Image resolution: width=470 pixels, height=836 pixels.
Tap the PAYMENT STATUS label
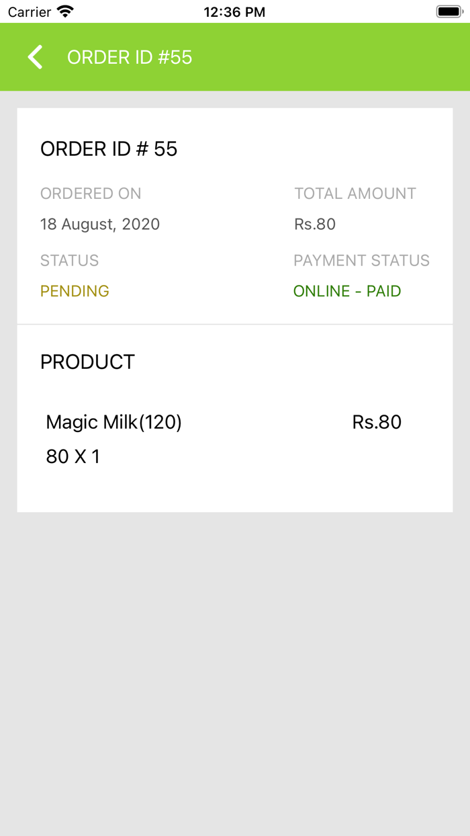[x=361, y=260]
